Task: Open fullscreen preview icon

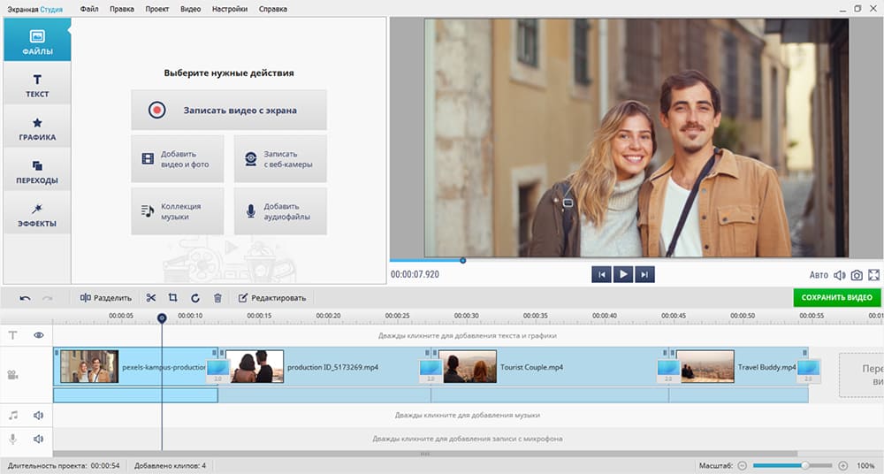Action: pyautogui.click(x=874, y=275)
